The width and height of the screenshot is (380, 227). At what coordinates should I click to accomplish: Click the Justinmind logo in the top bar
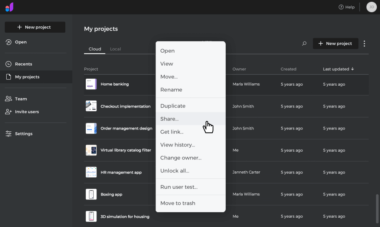tap(9, 7)
